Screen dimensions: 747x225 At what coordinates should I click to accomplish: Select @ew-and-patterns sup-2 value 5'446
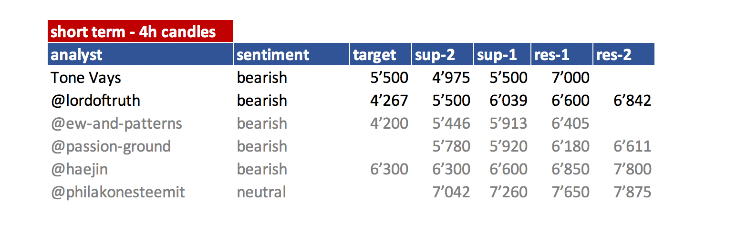point(451,123)
